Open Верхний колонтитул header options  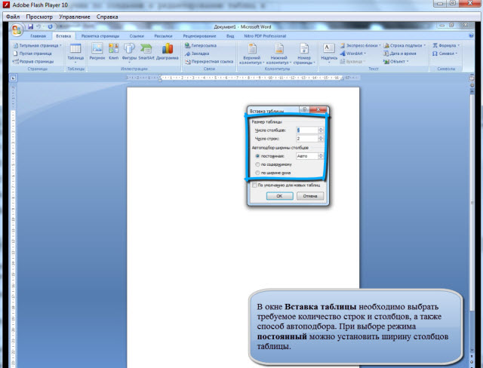[x=251, y=54]
